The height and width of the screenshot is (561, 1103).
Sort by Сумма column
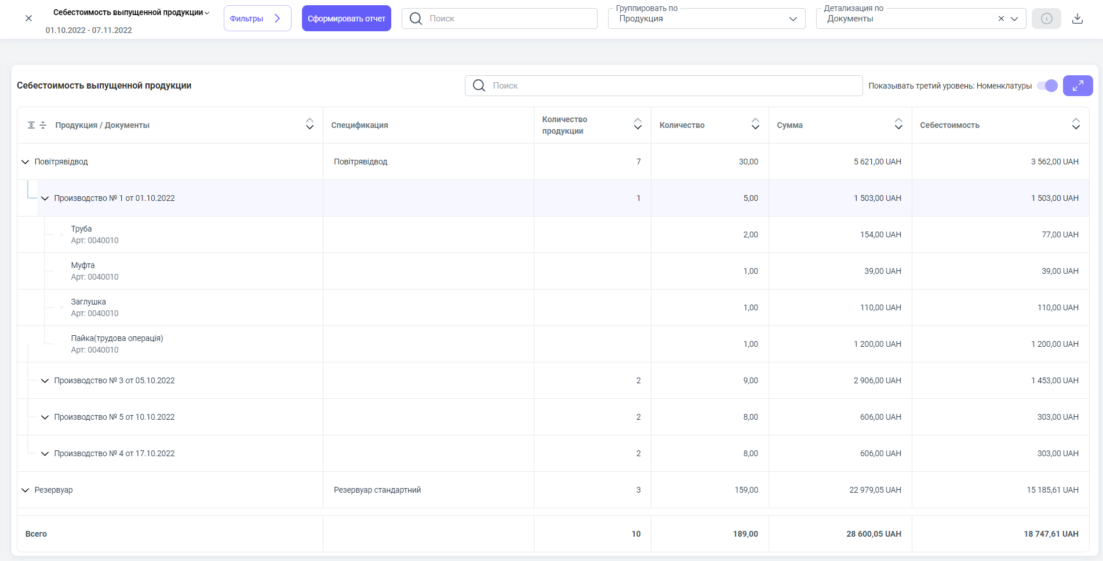pos(898,124)
